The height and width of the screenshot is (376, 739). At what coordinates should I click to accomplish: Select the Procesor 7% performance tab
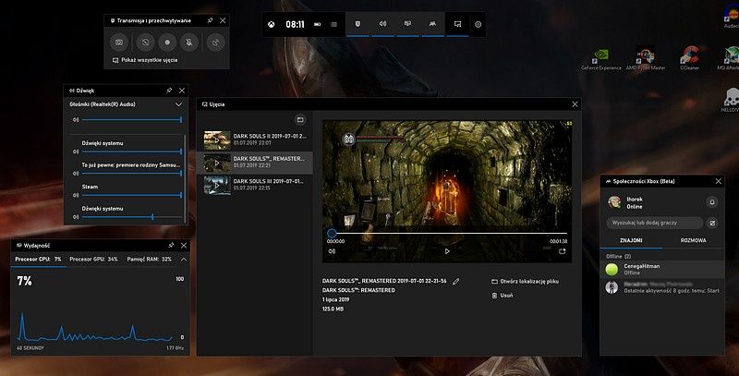[x=38, y=260]
